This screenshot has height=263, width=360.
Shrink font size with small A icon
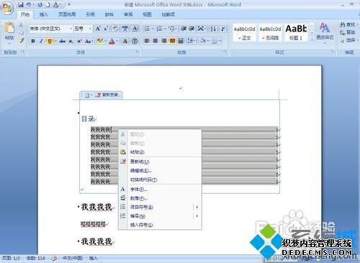pyautogui.click(x=106, y=29)
